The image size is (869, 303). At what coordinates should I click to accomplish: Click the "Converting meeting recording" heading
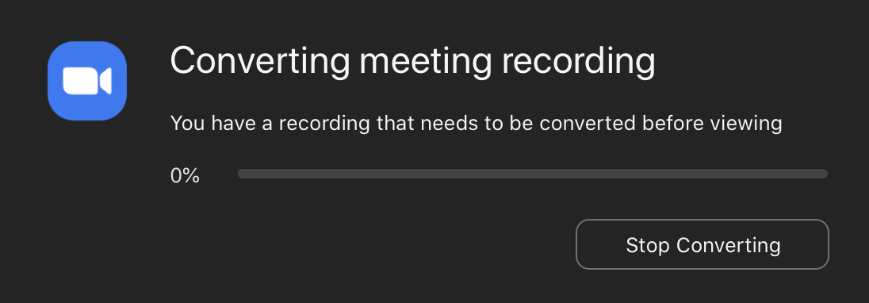[413, 61]
